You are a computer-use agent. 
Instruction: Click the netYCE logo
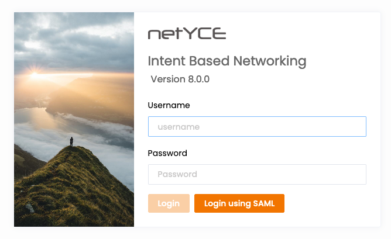[187, 34]
